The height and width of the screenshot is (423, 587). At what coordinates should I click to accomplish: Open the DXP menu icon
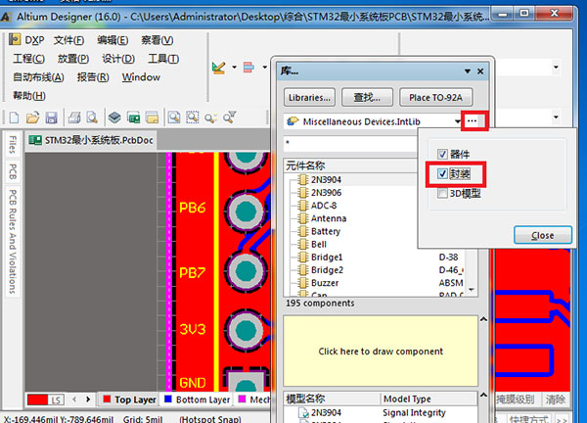pos(15,39)
